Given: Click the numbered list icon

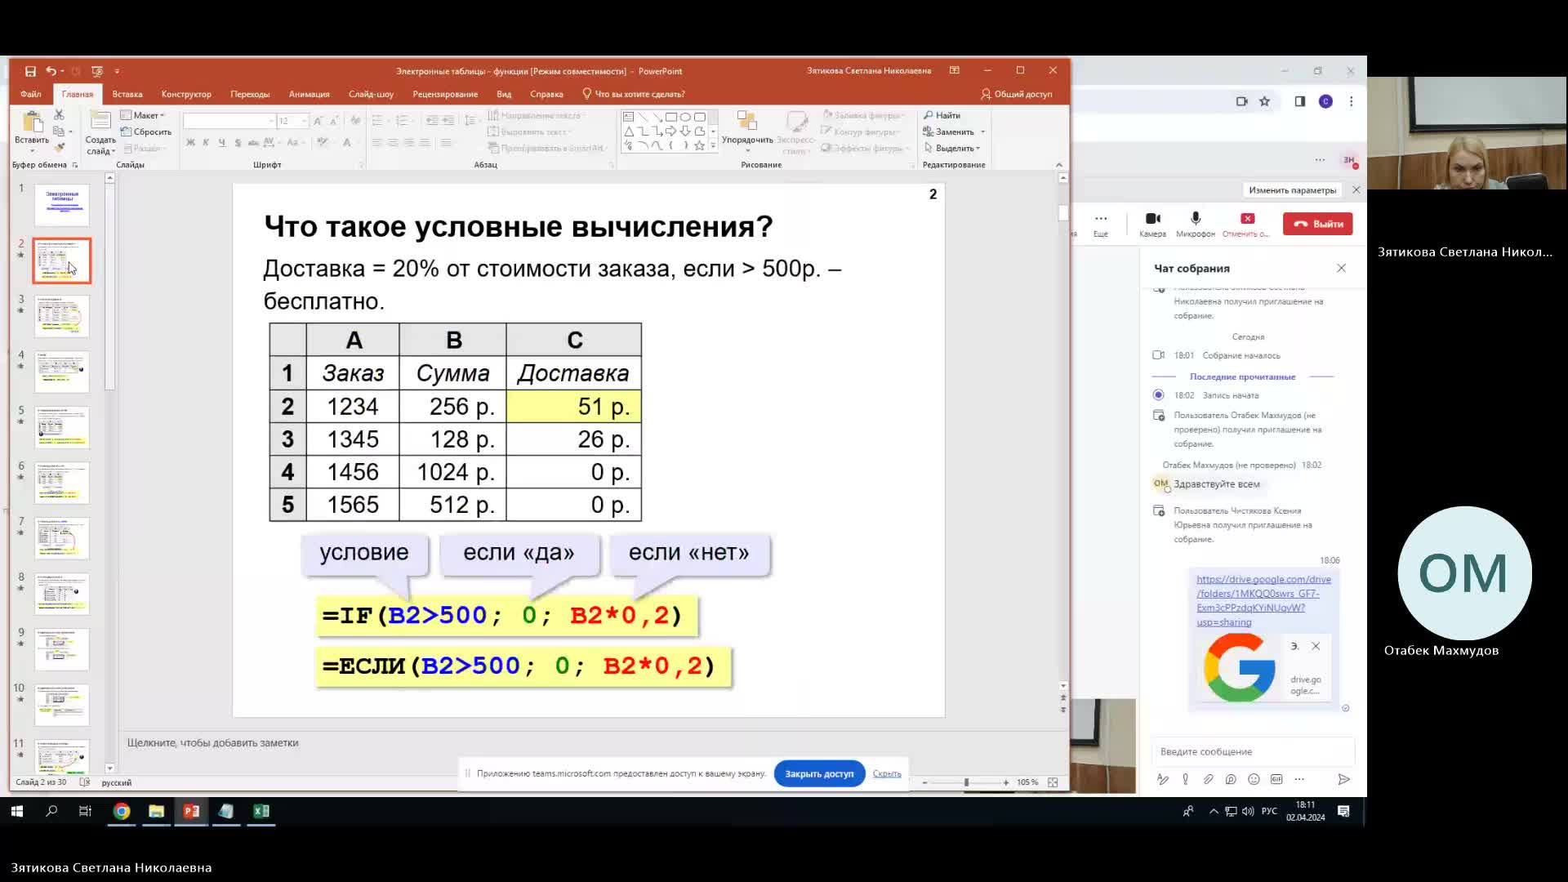Looking at the screenshot, I should [402, 121].
